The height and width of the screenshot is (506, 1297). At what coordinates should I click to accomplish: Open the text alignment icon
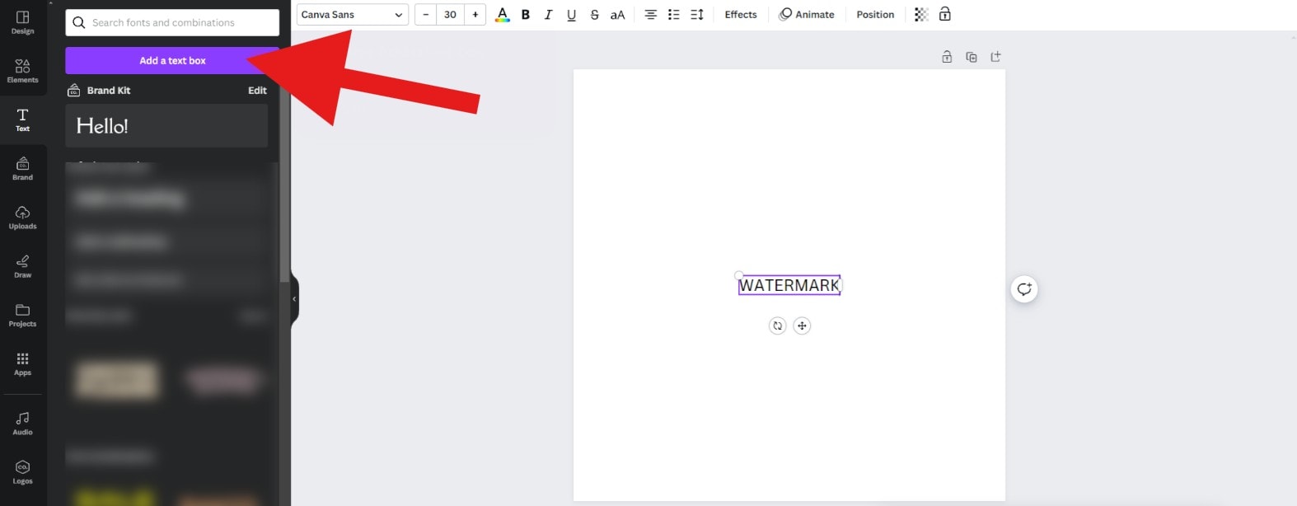(x=650, y=15)
